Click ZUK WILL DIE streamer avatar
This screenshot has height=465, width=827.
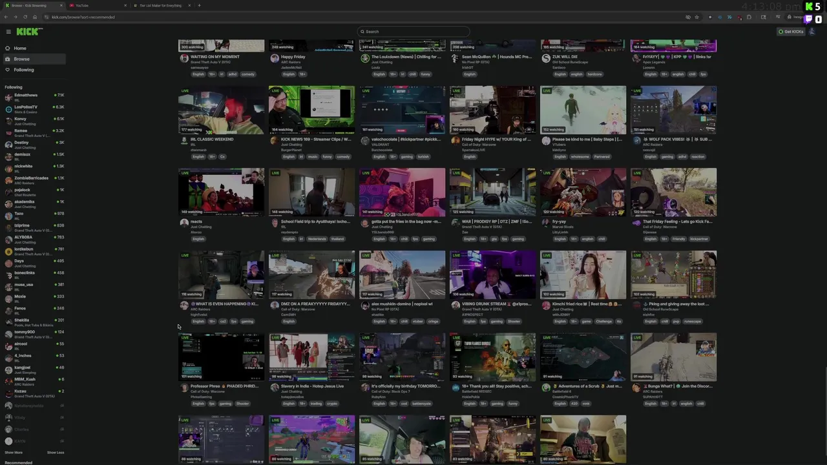546,58
